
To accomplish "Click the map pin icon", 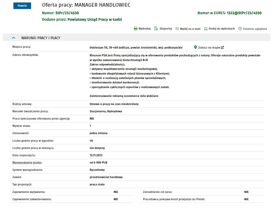I will (x=195, y=47).
